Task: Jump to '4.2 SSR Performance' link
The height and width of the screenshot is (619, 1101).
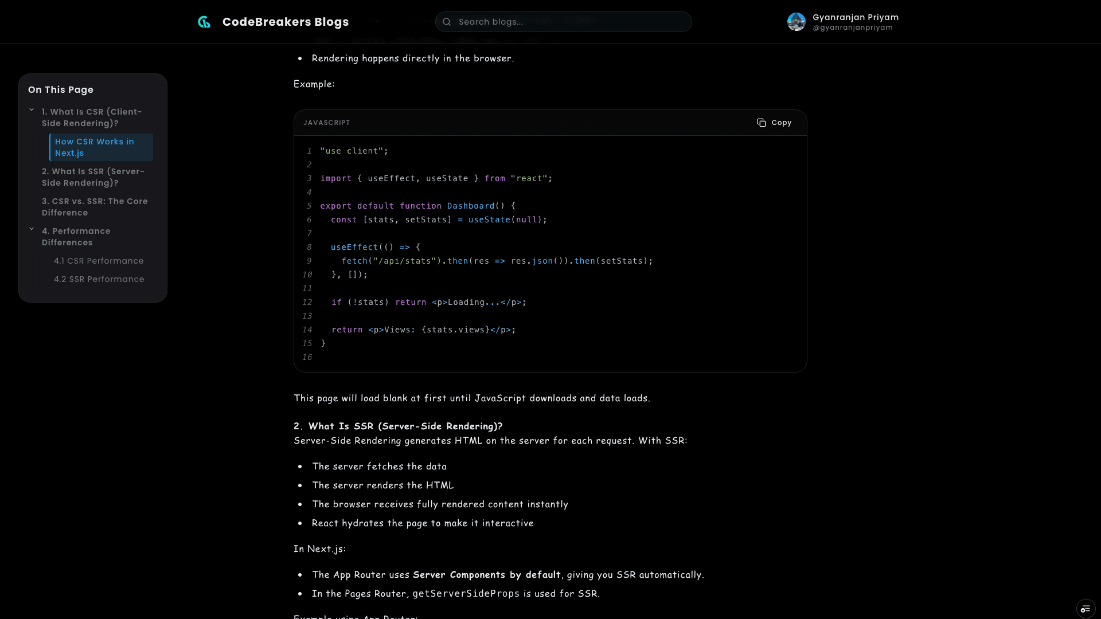Action: 99,279
